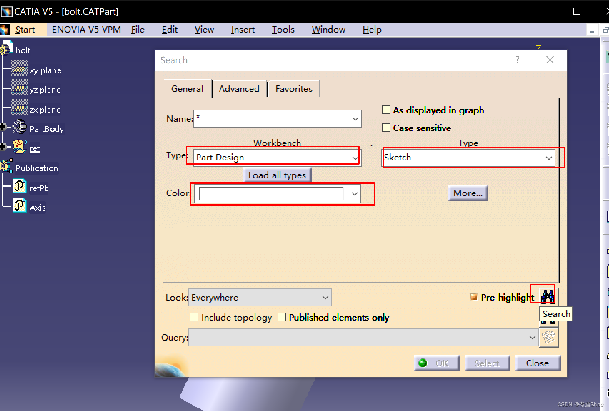
Task: Open the Query dropdown arrow
Action: tap(533, 337)
